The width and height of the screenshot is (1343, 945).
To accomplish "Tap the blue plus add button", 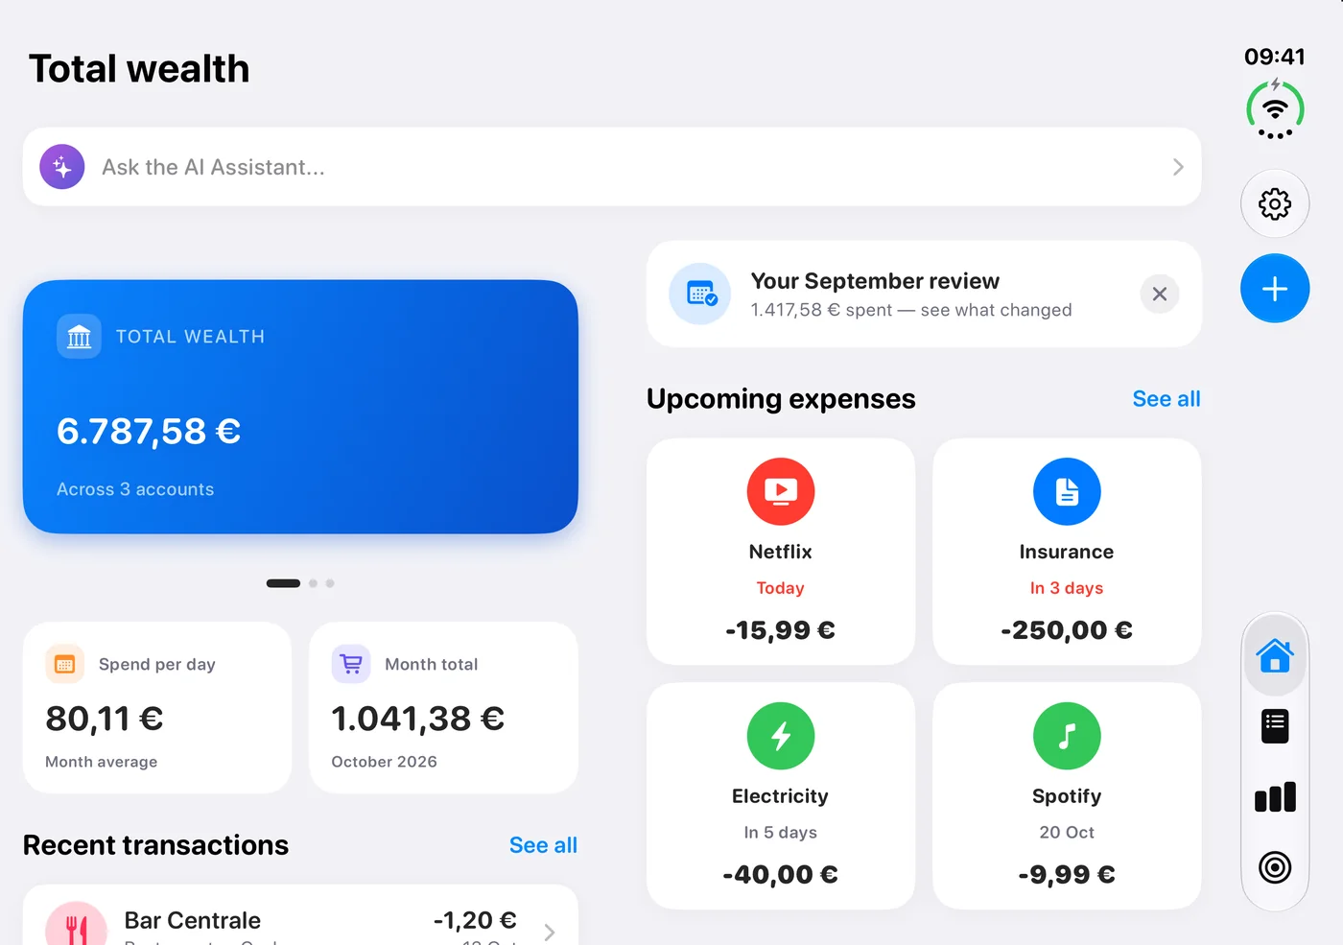I will coord(1275,289).
